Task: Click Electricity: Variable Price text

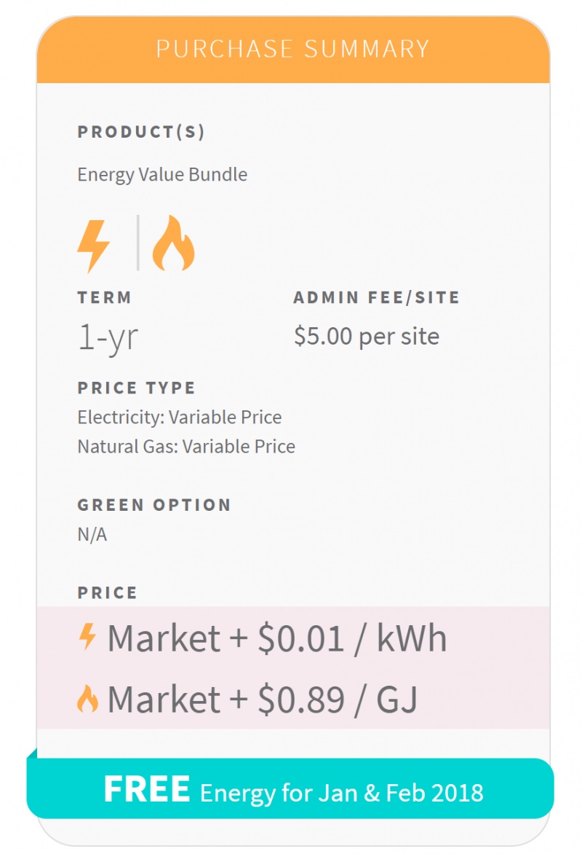Action: pos(179,418)
